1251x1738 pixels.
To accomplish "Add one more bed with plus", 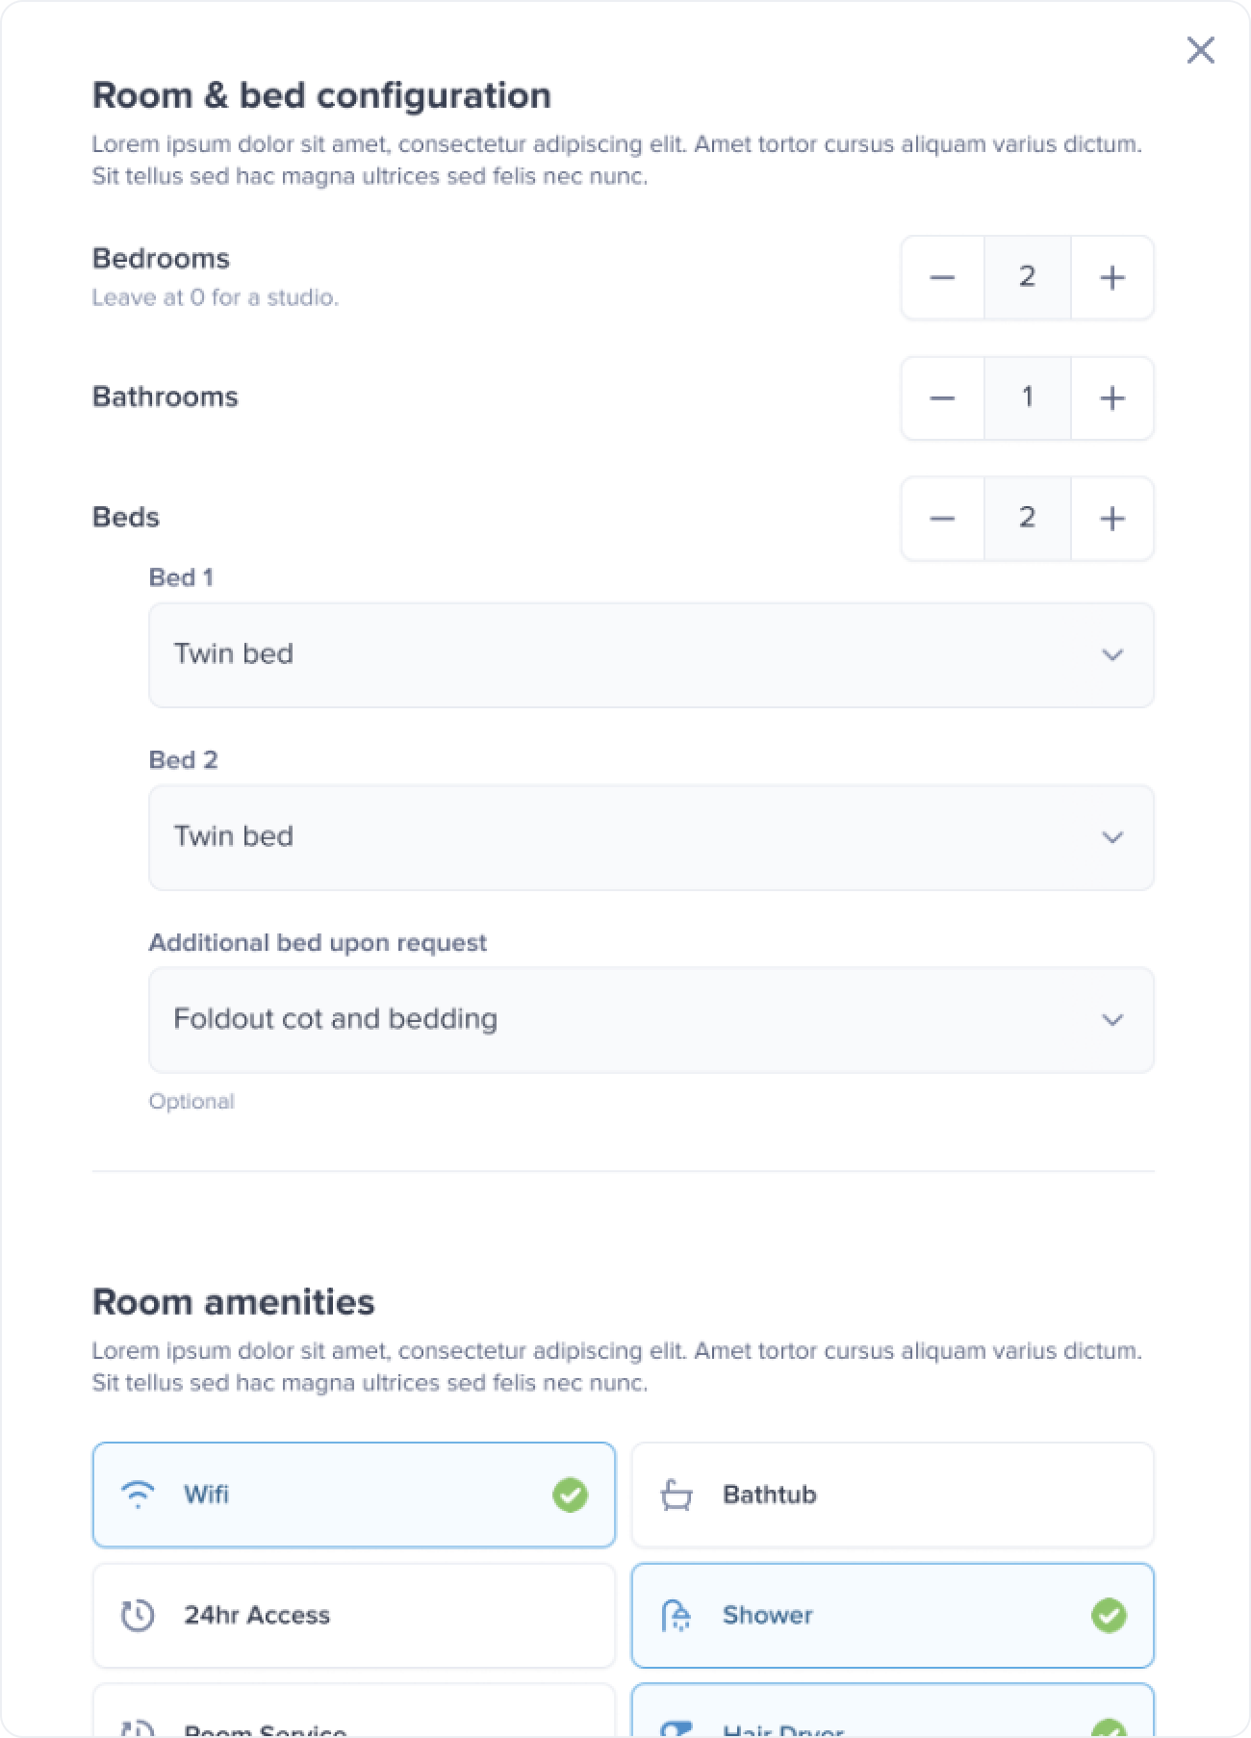I will point(1112,519).
